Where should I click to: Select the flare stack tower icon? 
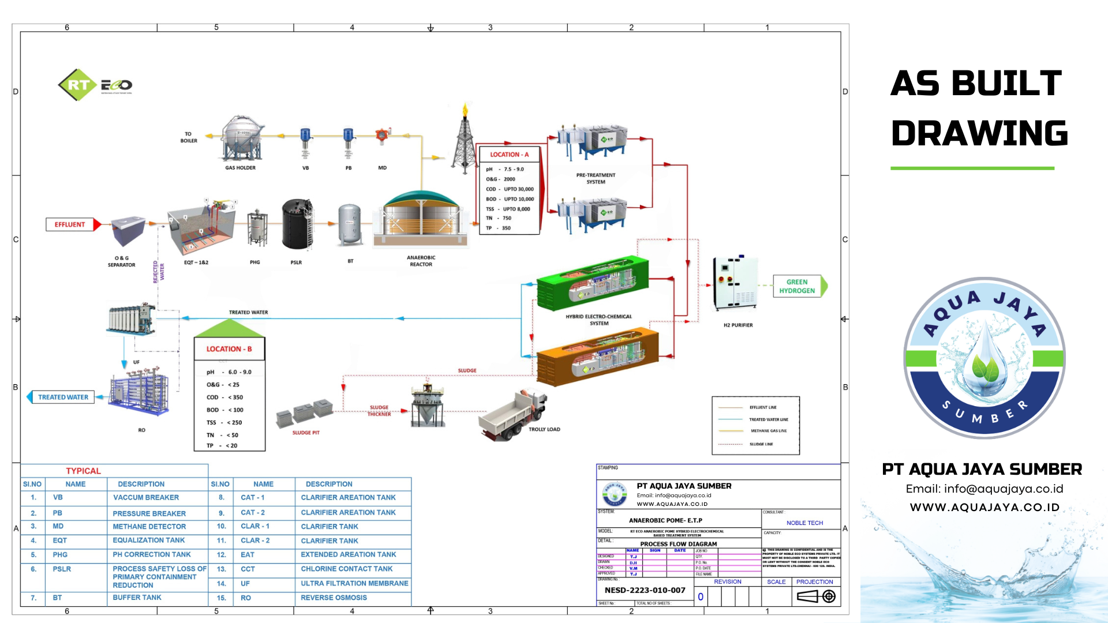click(464, 140)
